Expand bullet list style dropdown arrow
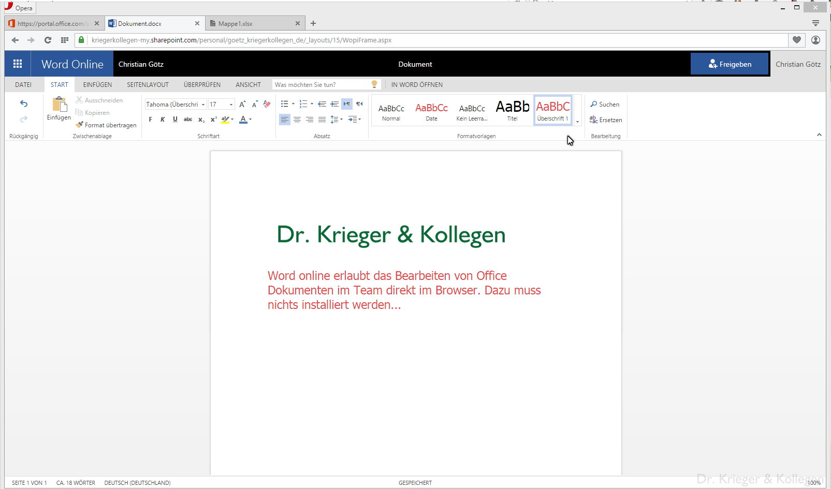The height and width of the screenshot is (489, 831). click(293, 104)
